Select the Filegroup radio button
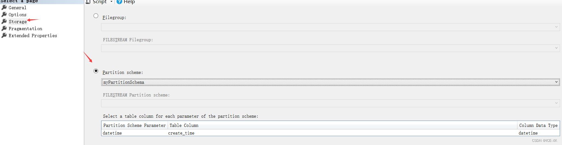The height and width of the screenshot is (145, 562). [96, 16]
